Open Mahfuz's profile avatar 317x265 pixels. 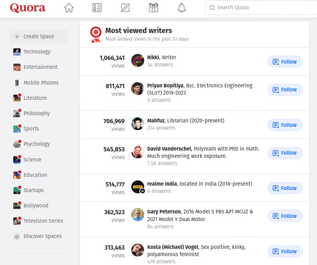(x=138, y=124)
